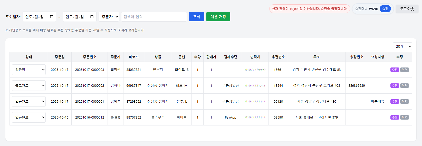Click 수정 for order 20251017-0000001

pyautogui.click(x=395, y=102)
